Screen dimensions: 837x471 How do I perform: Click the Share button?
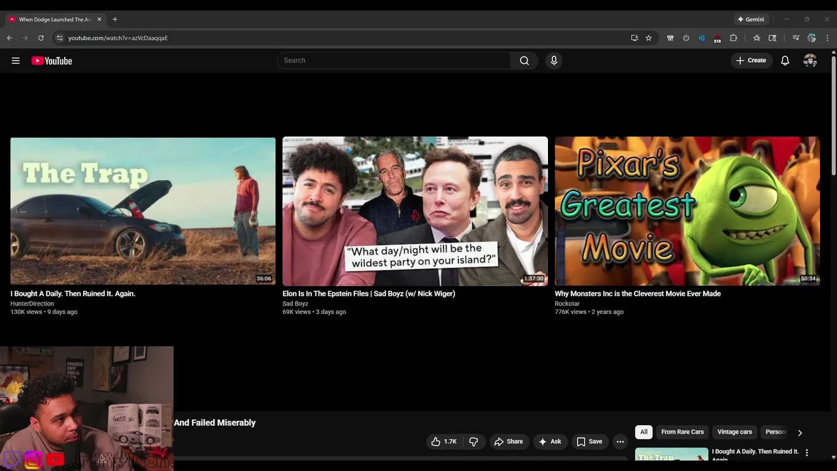tap(508, 442)
